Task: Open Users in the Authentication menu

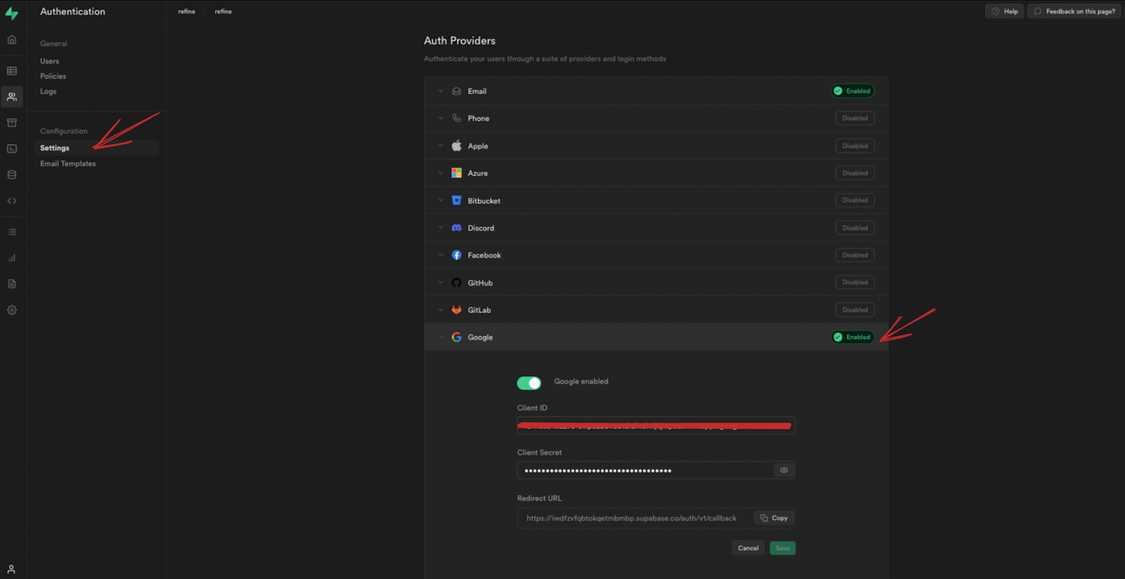Action: (x=50, y=61)
